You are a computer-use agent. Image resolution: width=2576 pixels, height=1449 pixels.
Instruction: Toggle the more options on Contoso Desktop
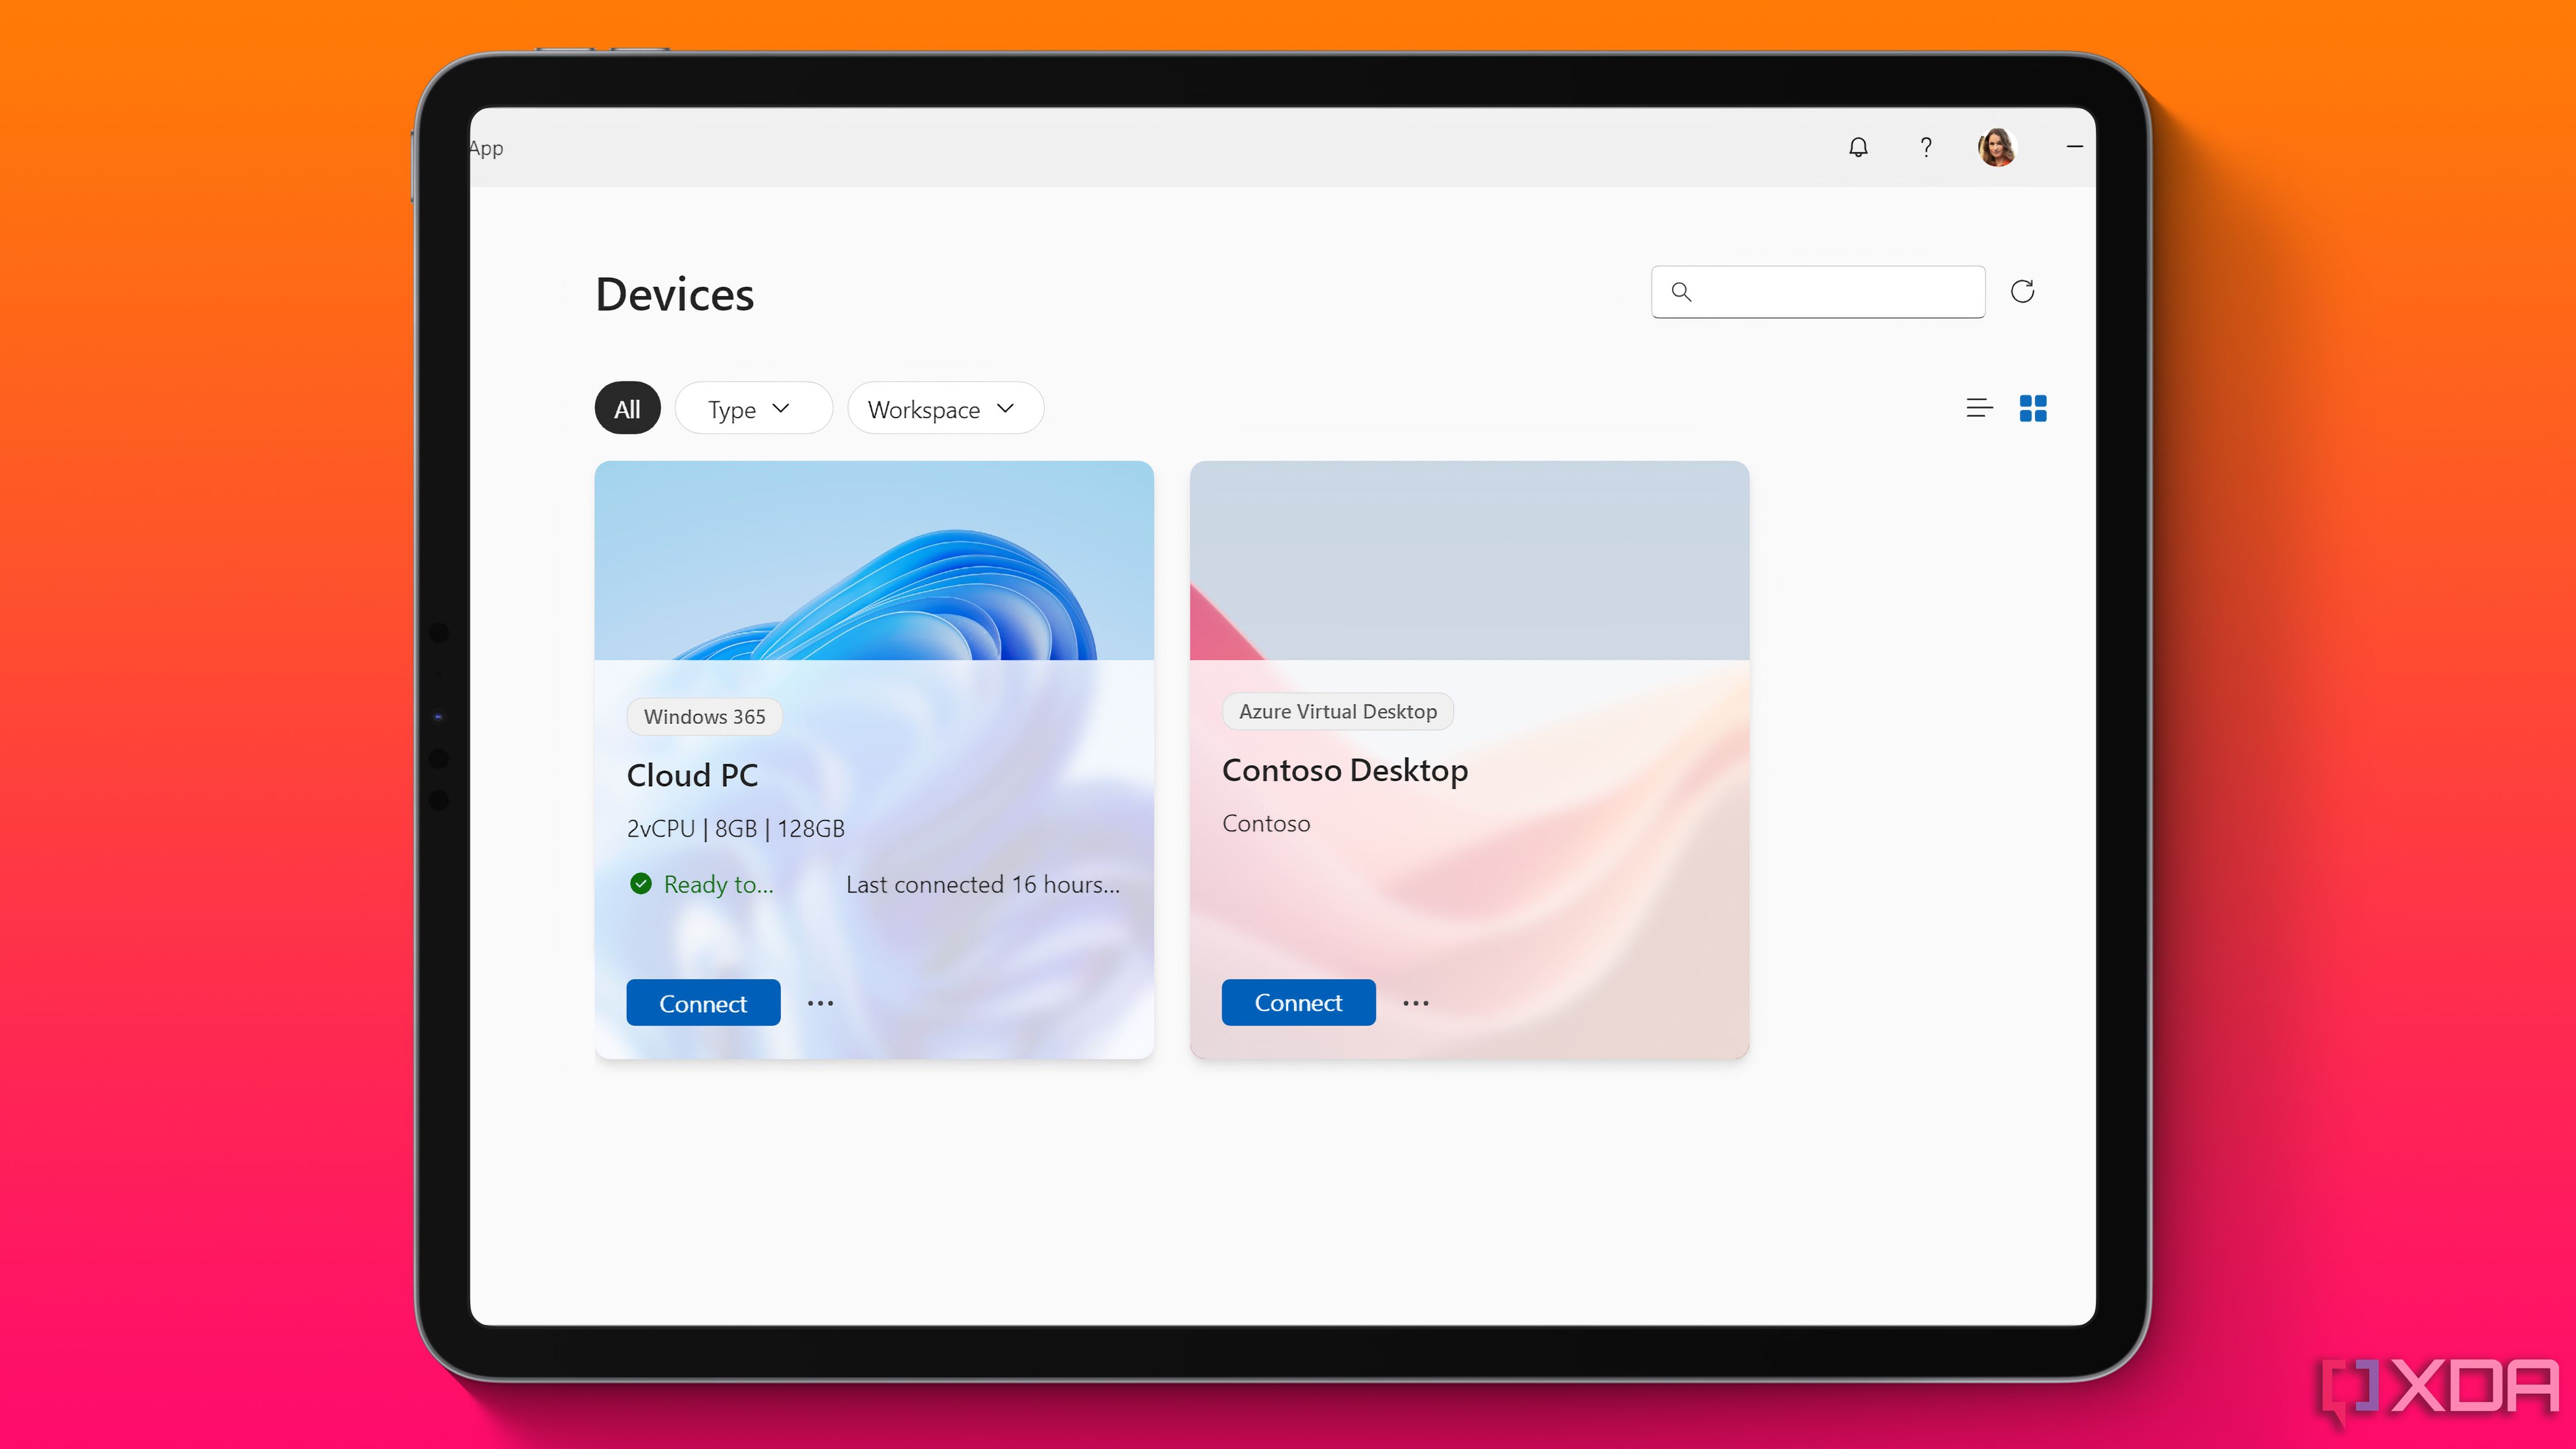point(1416,1002)
